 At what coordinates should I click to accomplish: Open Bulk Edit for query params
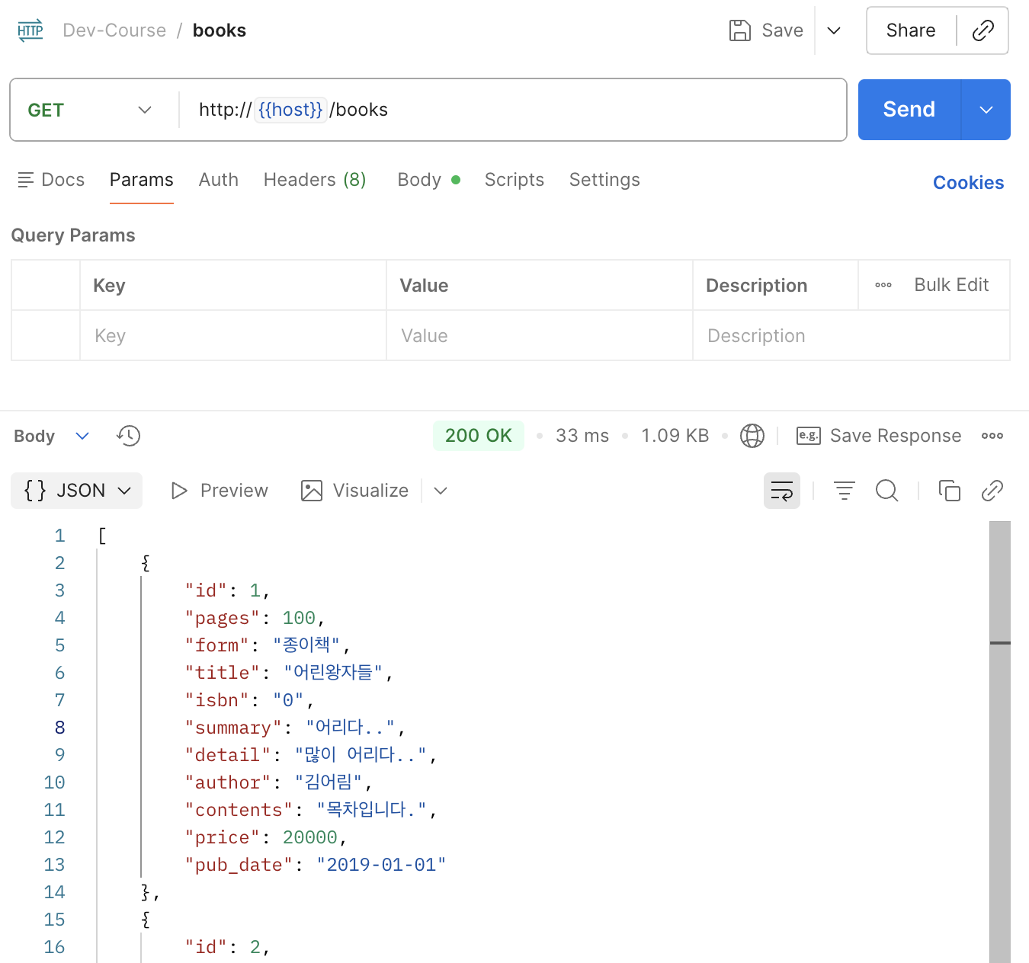pos(951,285)
